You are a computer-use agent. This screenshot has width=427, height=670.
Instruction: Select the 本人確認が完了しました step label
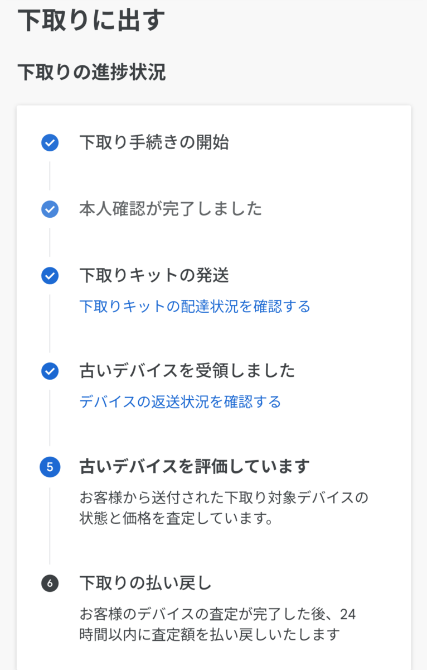[171, 209]
